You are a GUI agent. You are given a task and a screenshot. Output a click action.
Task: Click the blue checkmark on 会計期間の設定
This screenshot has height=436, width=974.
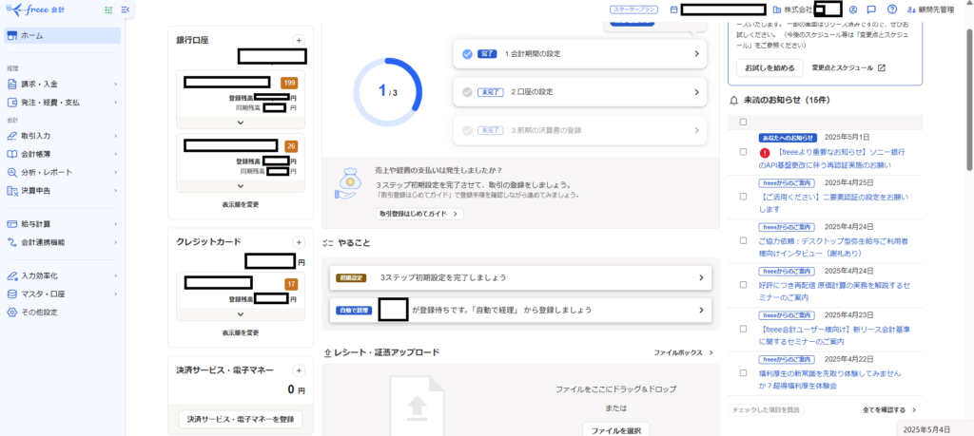pyautogui.click(x=467, y=54)
